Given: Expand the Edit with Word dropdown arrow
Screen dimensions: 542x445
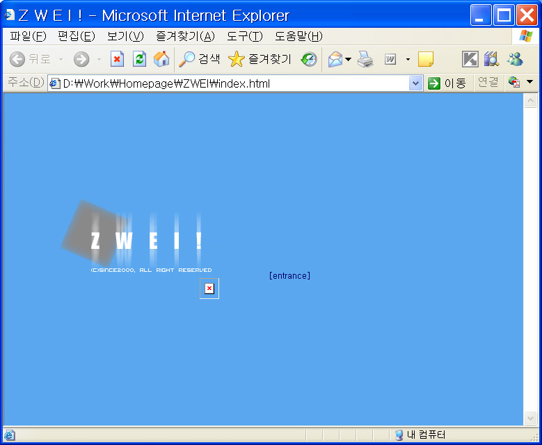Looking at the screenshot, I should [x=408, y=59].
